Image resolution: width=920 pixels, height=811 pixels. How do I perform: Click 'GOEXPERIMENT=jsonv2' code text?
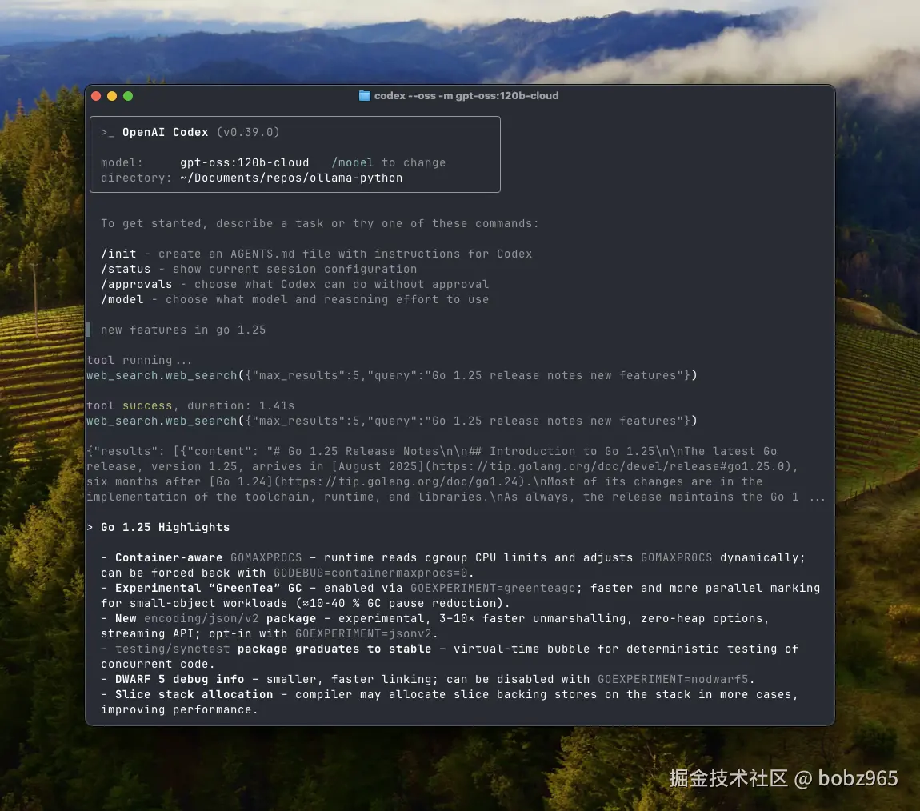363,634
